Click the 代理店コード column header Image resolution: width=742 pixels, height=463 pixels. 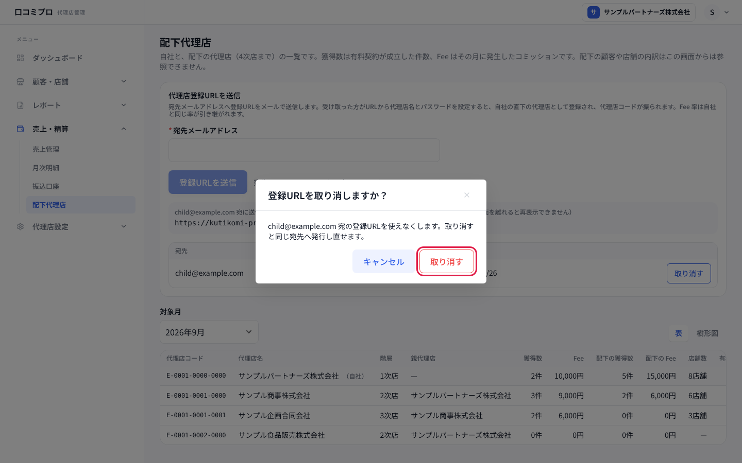coord(185,359)
